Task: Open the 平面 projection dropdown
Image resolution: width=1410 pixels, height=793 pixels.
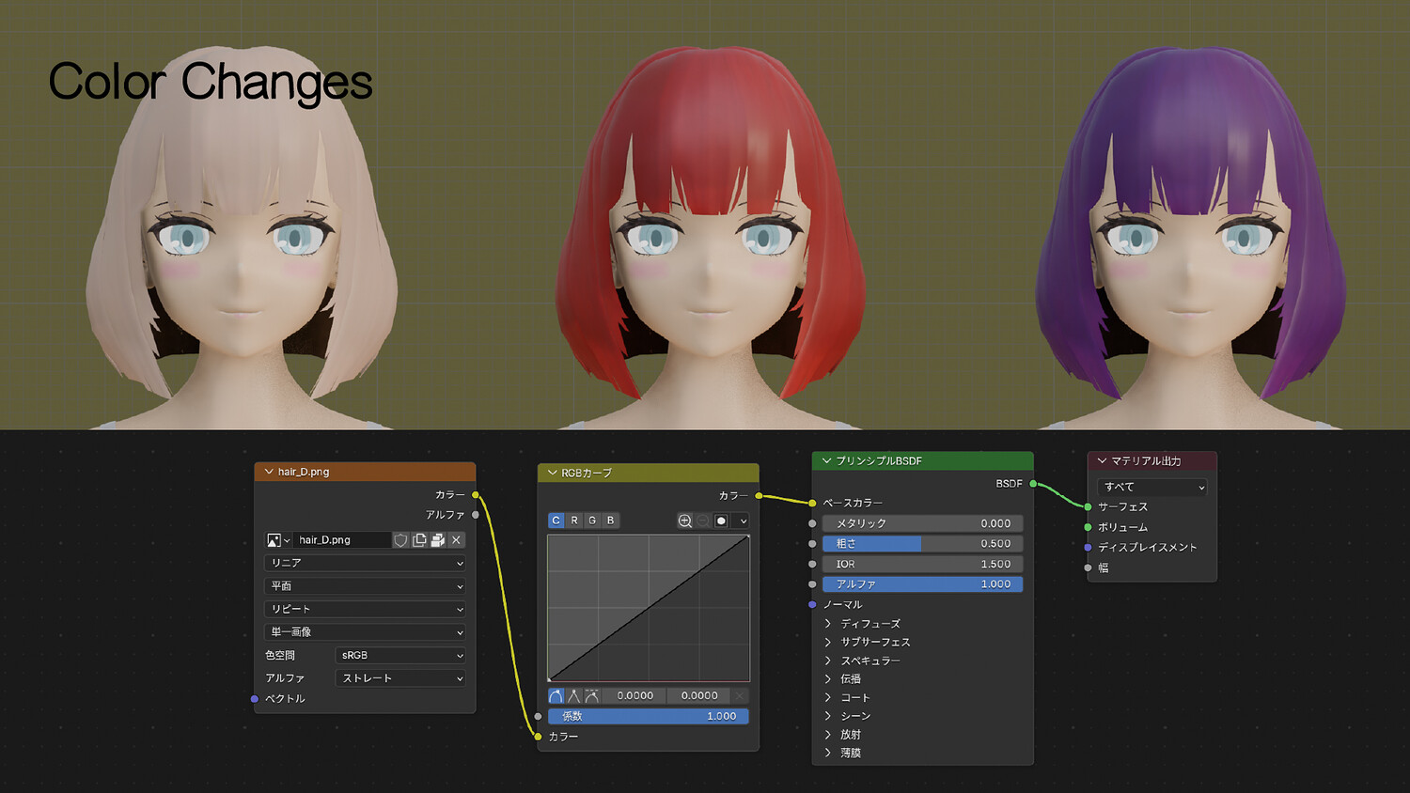Action: click(x=366, y=586)
